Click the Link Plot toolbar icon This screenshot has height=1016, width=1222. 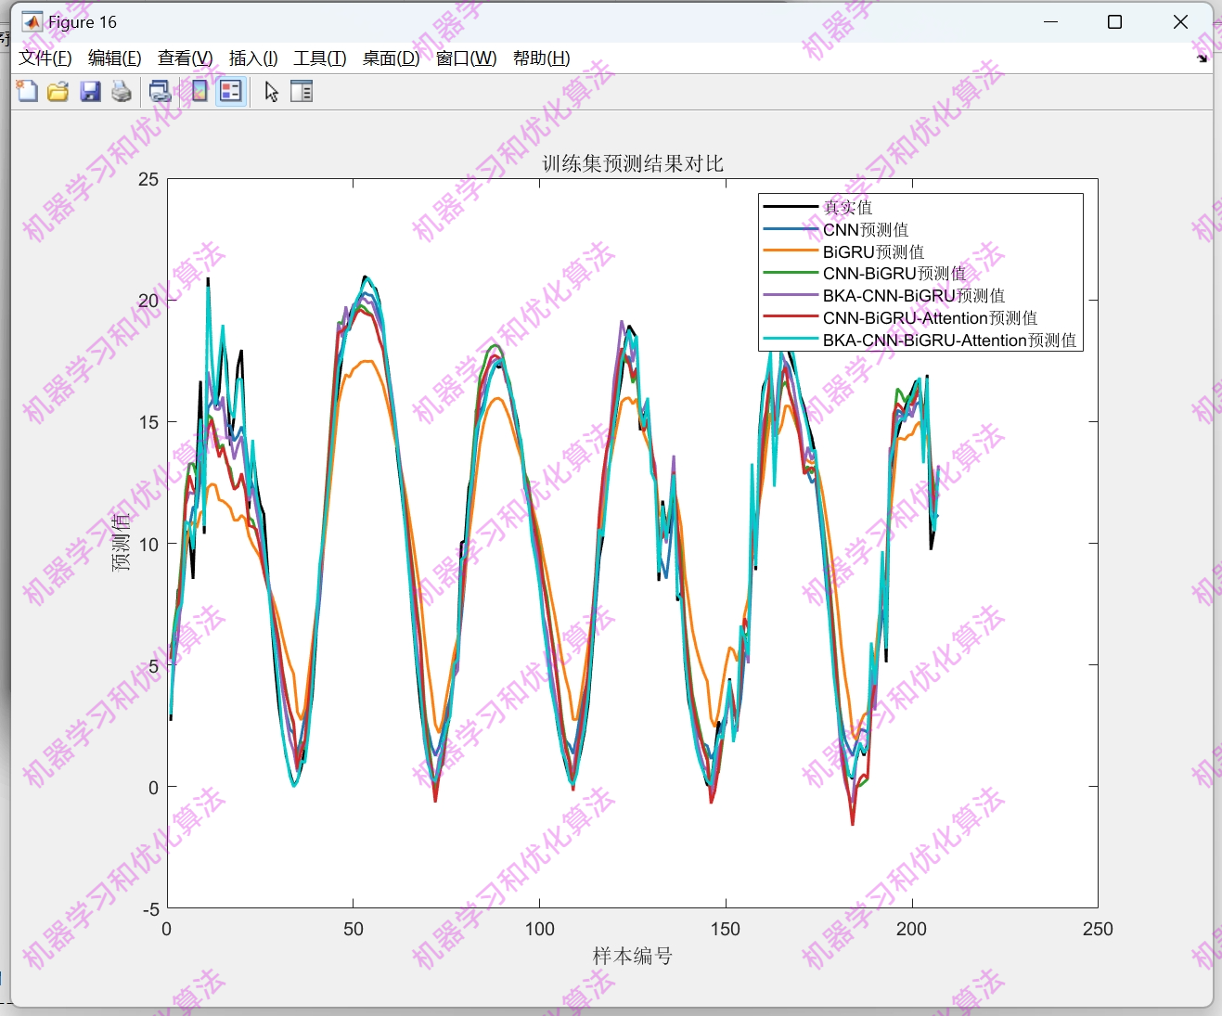[161, 91]
